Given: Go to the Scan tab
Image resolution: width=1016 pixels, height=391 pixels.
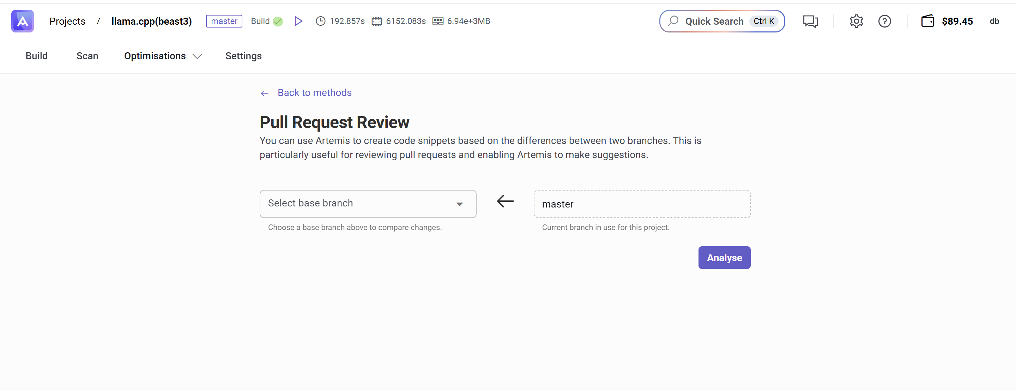Looking at the screenshot, I should pos(87,56).
